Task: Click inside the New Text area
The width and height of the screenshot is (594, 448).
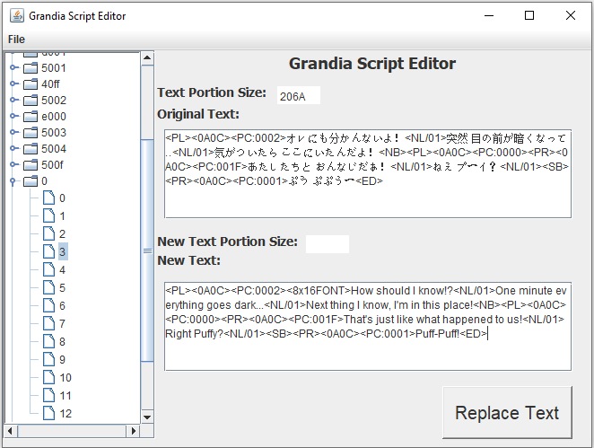Action: (x=368, y=326)
